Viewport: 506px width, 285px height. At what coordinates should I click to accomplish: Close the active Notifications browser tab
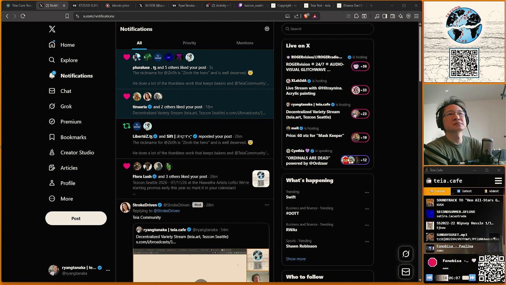tap(64, 6)
